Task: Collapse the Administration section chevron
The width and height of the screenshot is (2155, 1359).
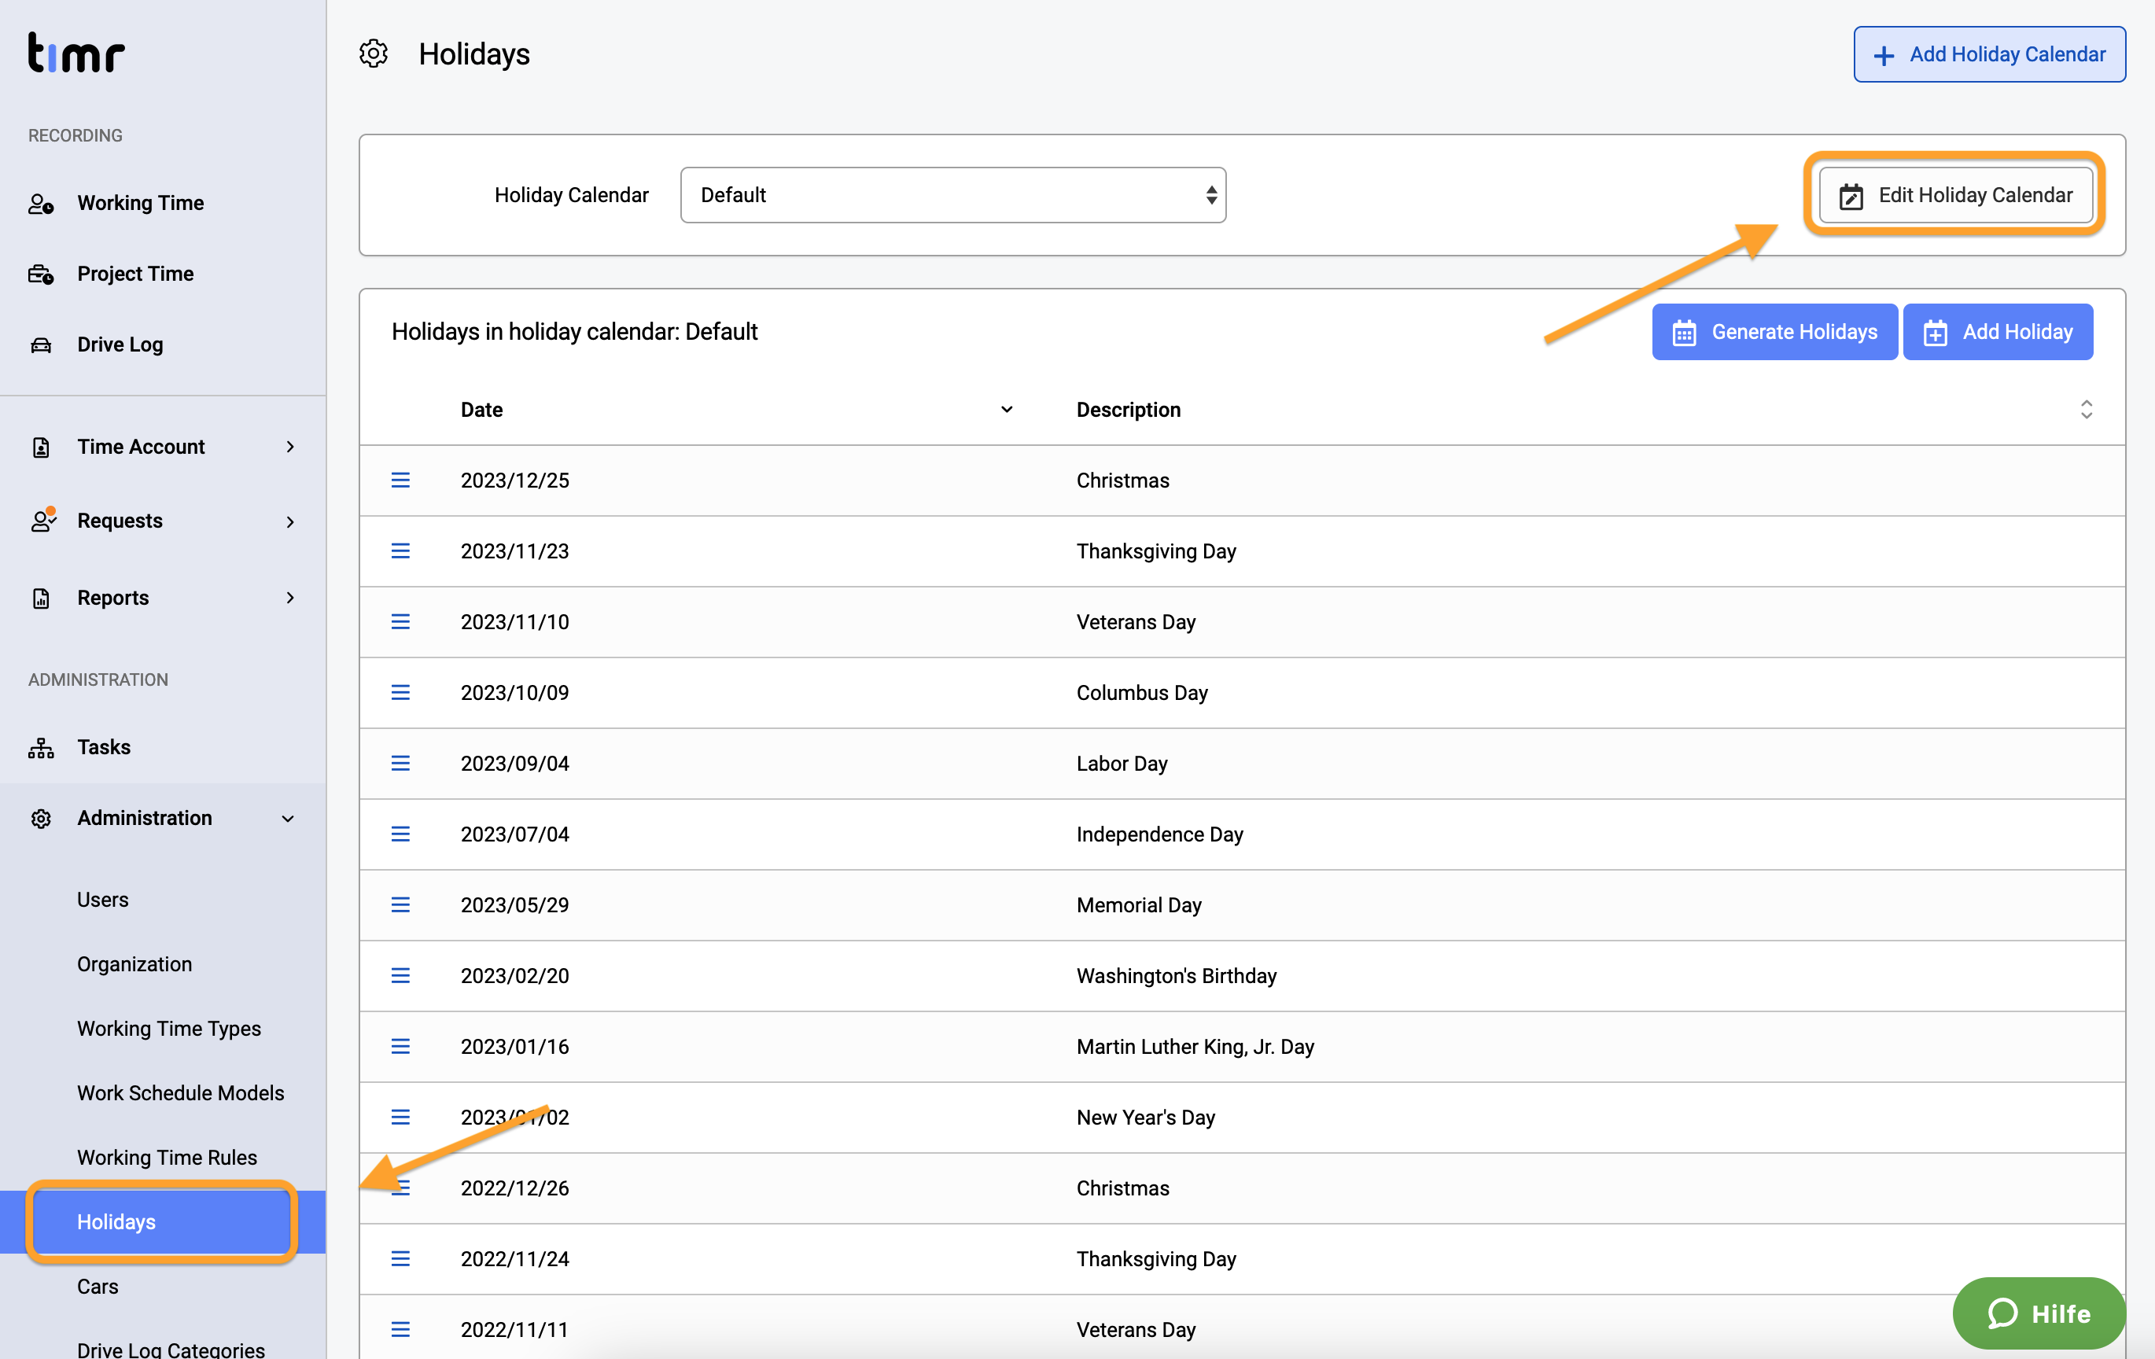Action: pos(288,819)
